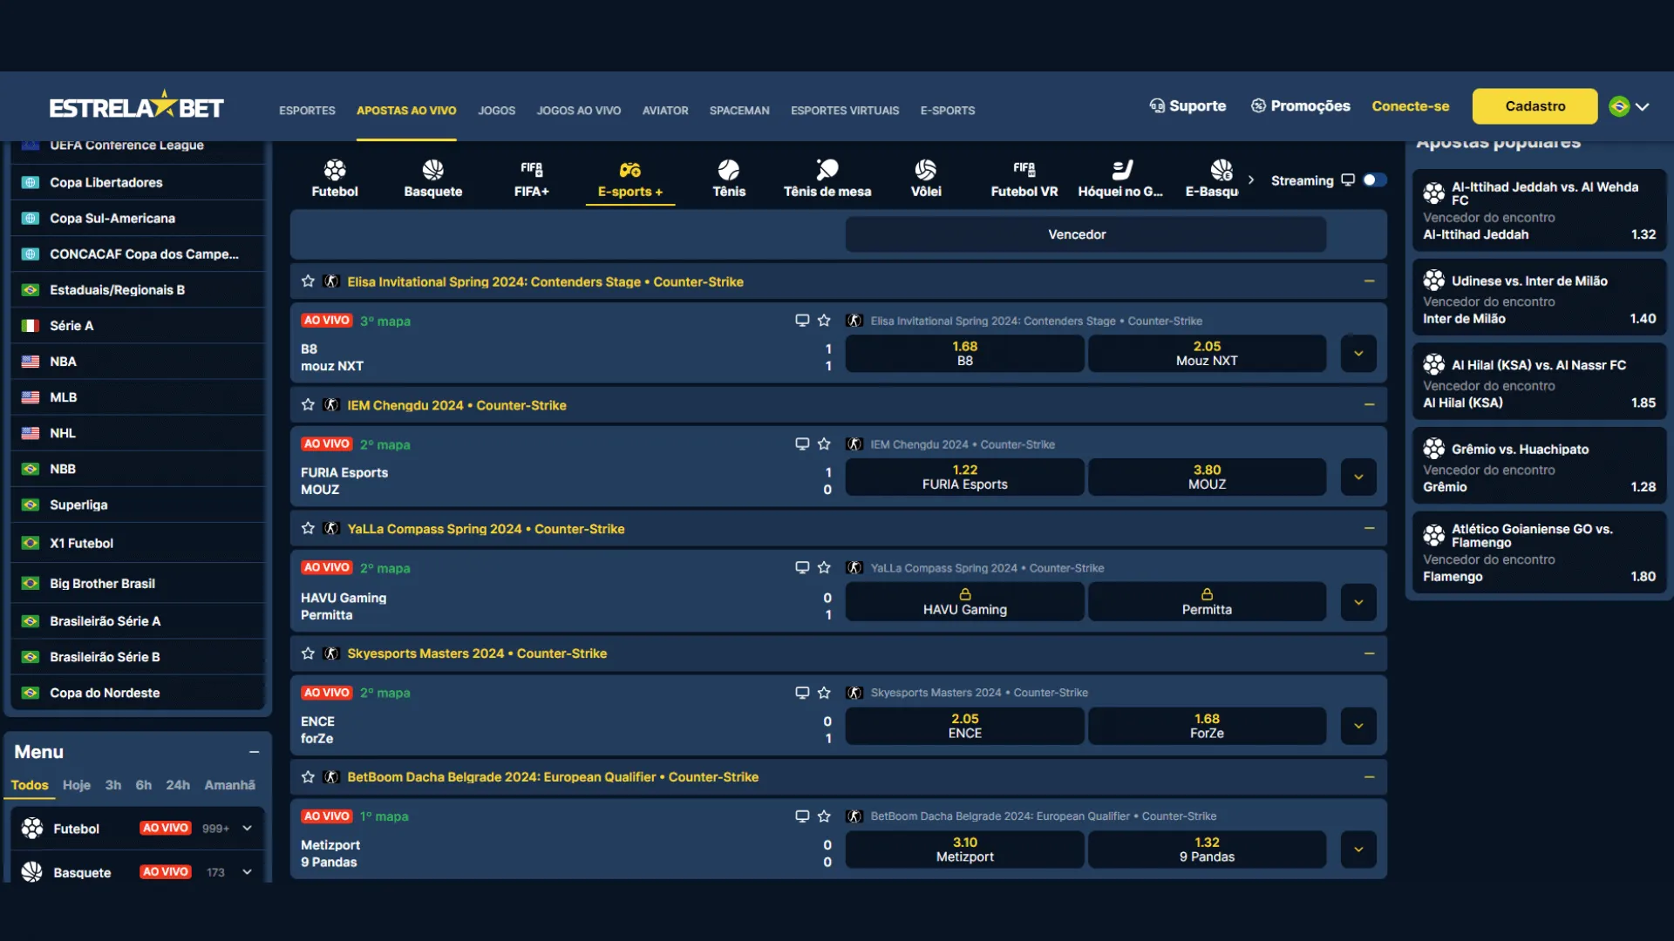This screenshot has height=941, width=1674.
Task: Favorite the BetBoom Dacha Belgrade league
Action: coord(308,777)
